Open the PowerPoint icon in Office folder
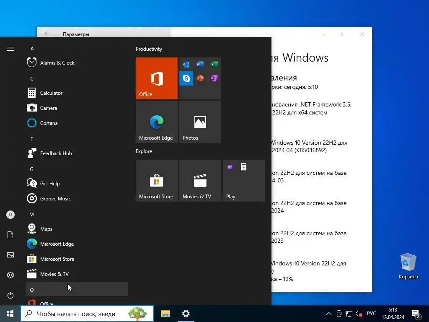Image resolution: width=429 pixels, height=322 pixels. pos(200,78)
